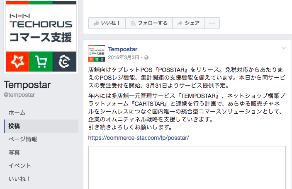Viewport: 292px width, 189px height.
Task: Click the orange star icon in the profile logo
Action: (17, 62)
